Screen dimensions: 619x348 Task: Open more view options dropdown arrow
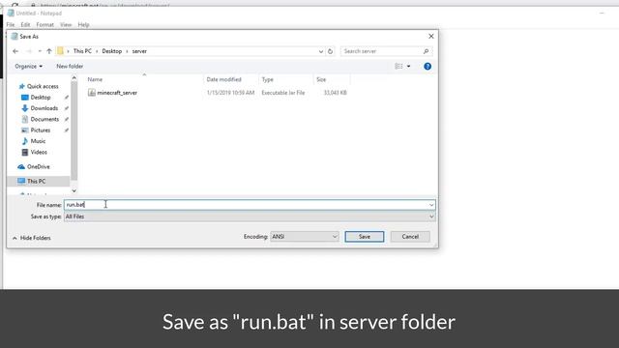pyautogui.click(x=408, y=67)
